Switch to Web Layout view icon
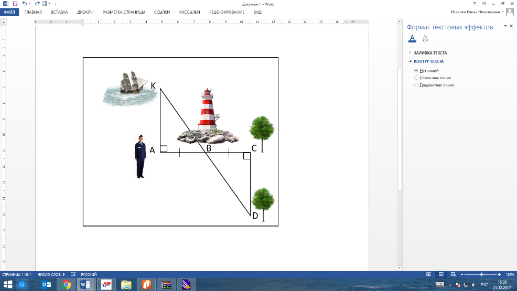Image resolution: width=517 pixels, height=291 pixels. tap(453, 274)
